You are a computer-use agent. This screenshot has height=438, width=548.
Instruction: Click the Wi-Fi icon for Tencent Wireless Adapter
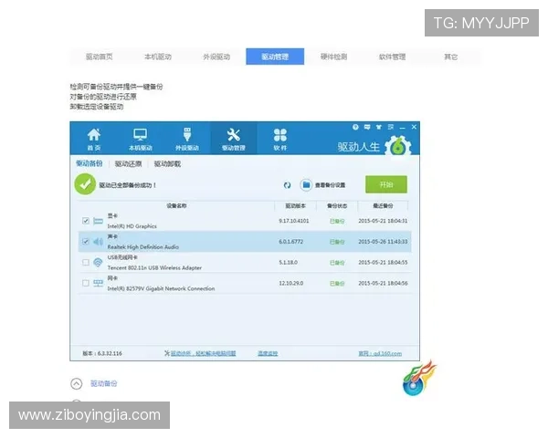[98, 262]
